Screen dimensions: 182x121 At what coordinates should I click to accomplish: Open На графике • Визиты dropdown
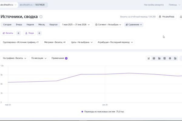14,58
